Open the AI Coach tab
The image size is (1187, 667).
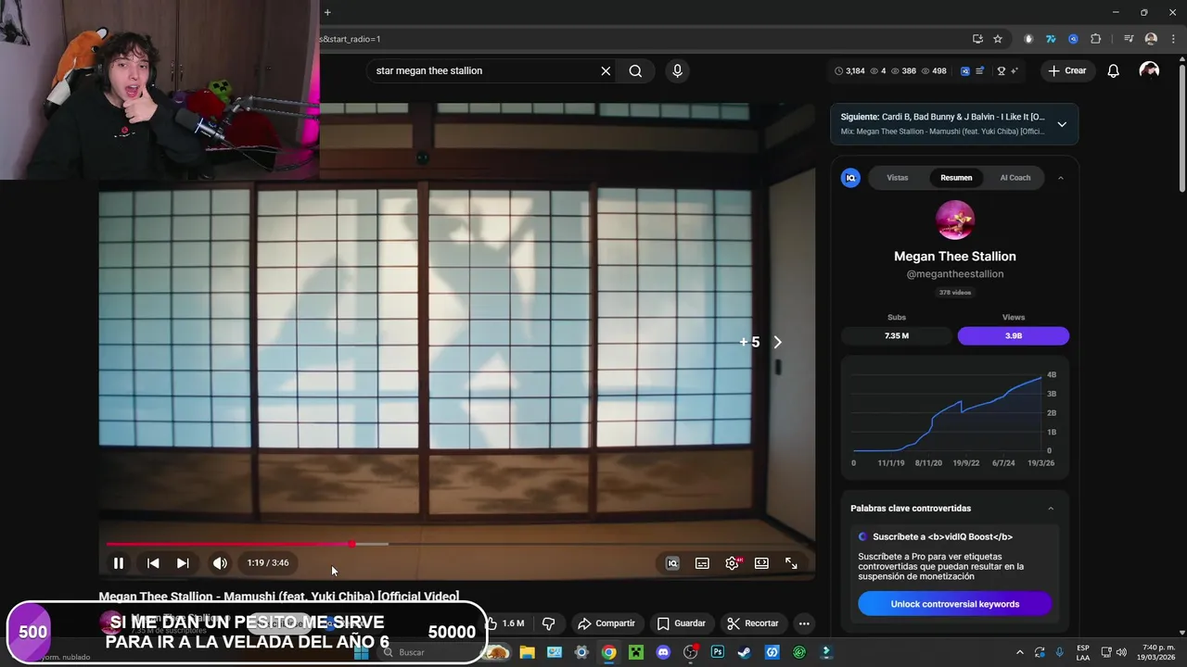[1015, 178]
